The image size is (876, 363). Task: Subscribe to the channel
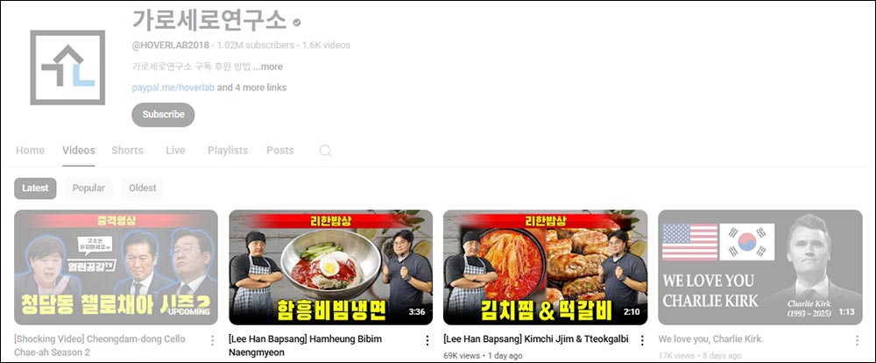click(x=163, y=115)
